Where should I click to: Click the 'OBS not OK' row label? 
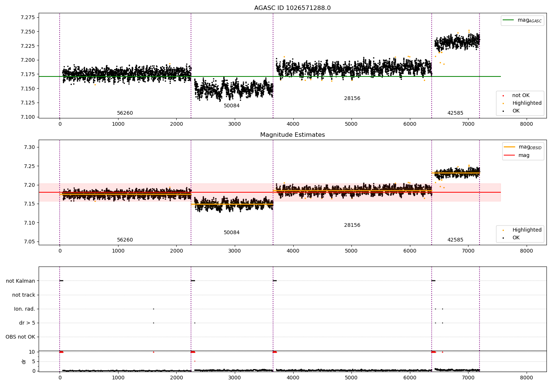coord(20,337)
